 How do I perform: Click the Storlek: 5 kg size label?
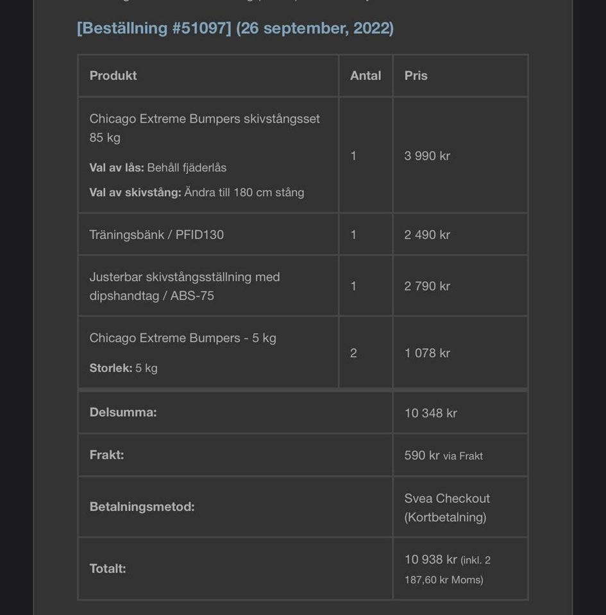(123, 368)
